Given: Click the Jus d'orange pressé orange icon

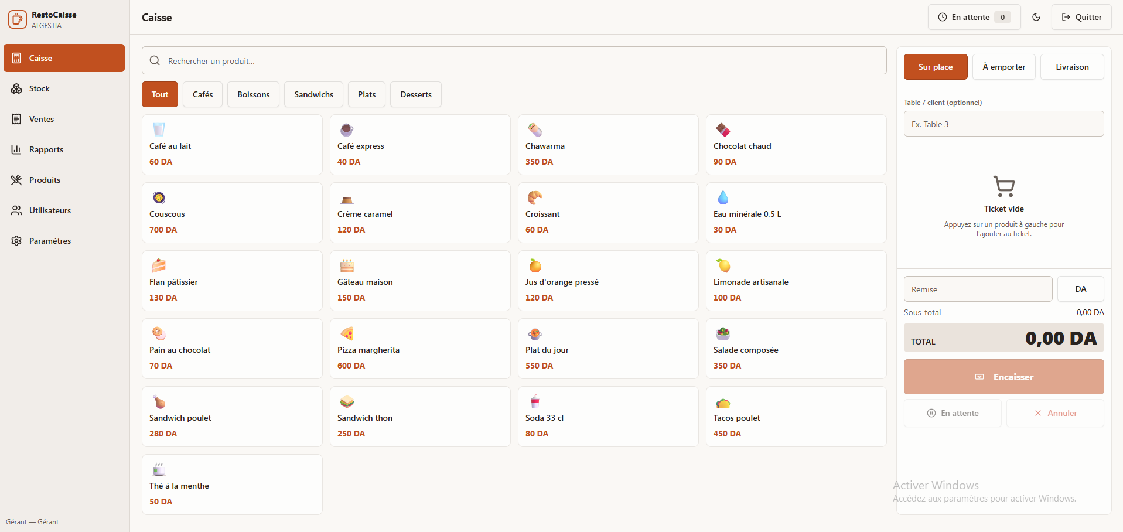Looking at the screenshot, I should (535, 265).
